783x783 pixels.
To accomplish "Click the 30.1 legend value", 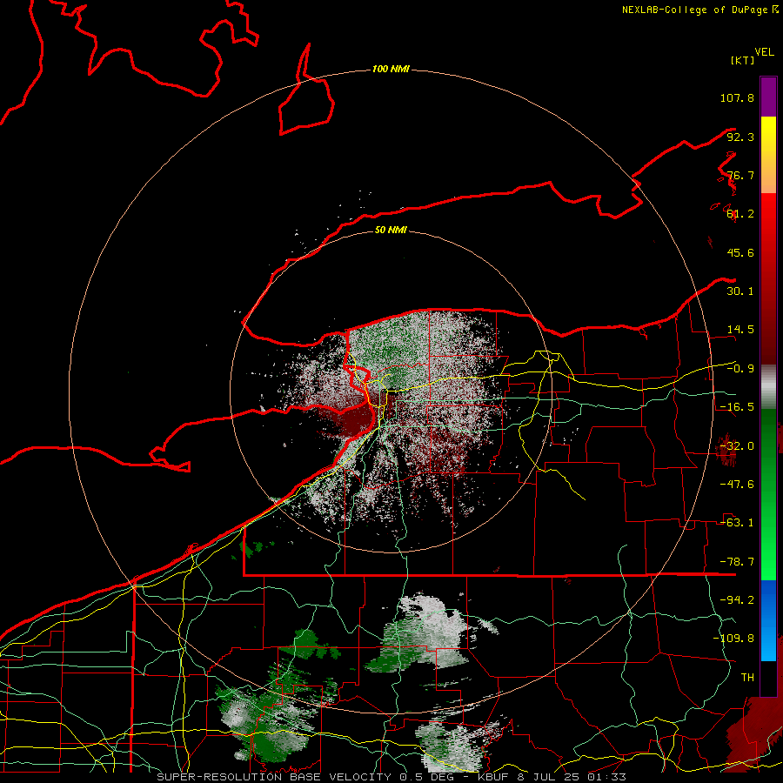I will 740,291.
